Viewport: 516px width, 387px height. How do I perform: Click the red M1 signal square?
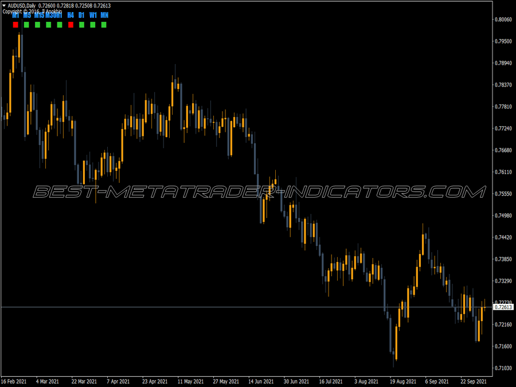(15, 24)
